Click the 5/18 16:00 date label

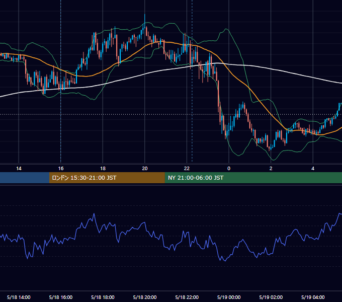(61, 297)
